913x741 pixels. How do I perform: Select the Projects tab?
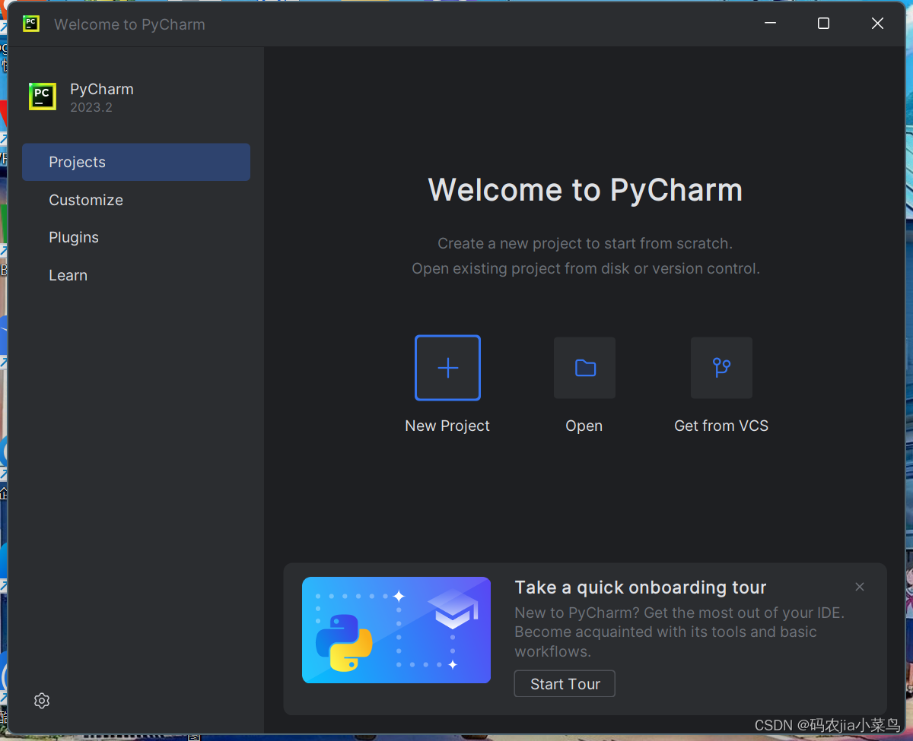tap(136, 162)
